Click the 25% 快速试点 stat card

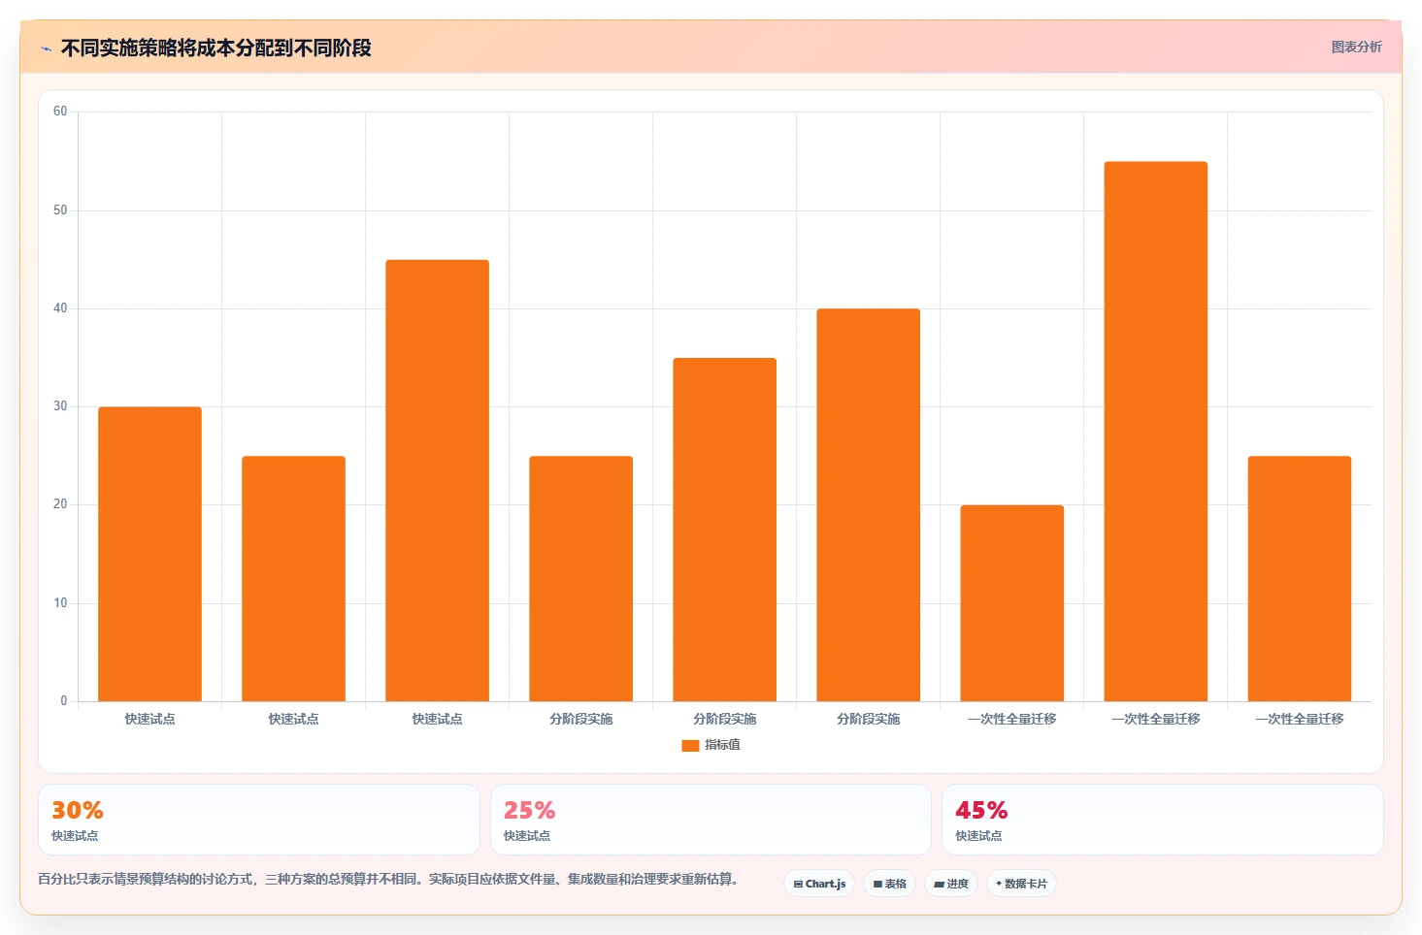click(x=711, y=820)
